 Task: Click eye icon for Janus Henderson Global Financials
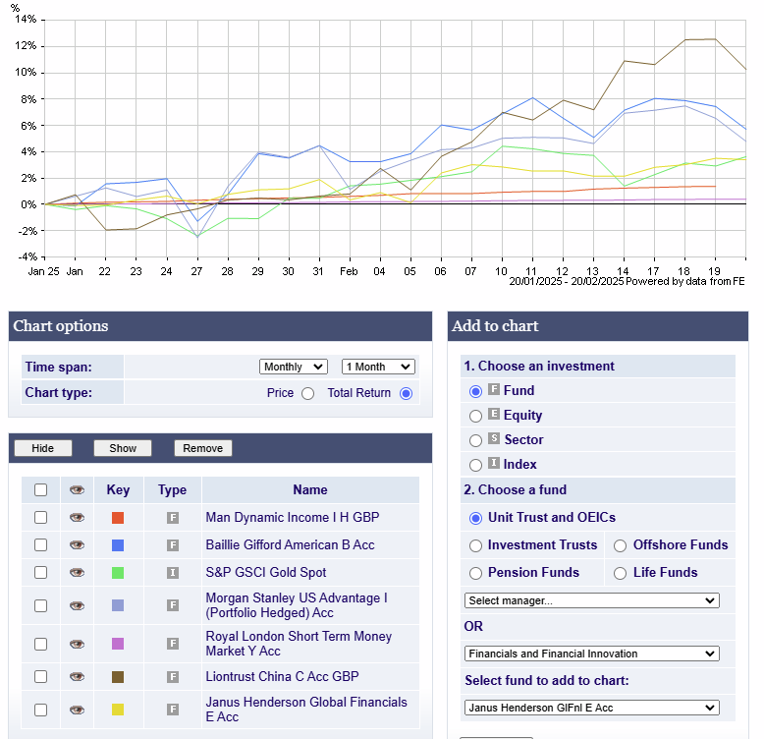click(x=77, y=710)
